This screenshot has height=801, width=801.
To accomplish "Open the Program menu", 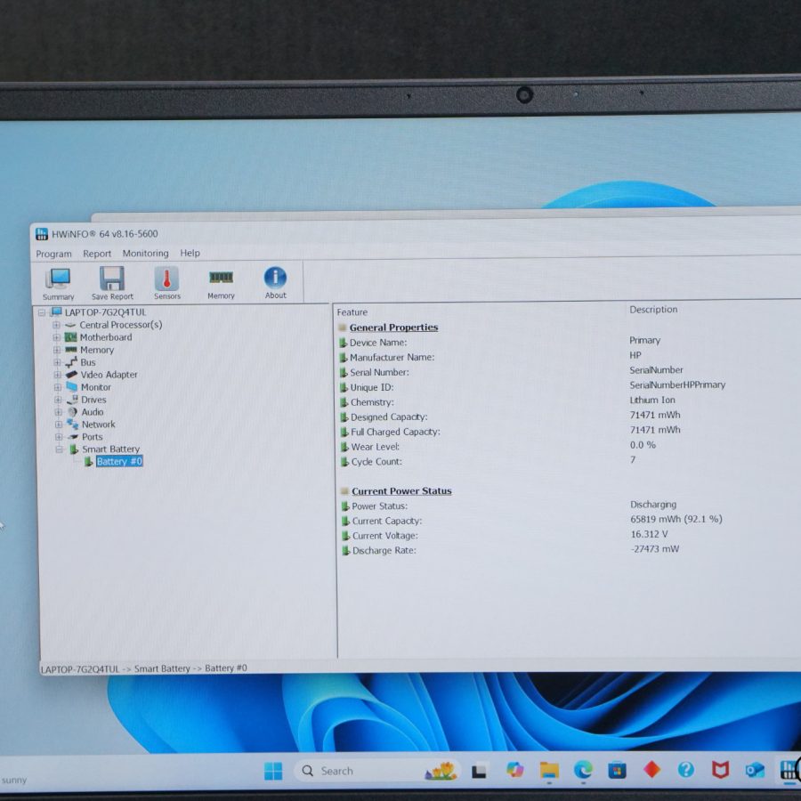I will pyautogui.click(x=53, y=254).
